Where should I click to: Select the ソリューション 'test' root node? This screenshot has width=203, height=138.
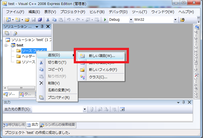click(x=29, y=40)
